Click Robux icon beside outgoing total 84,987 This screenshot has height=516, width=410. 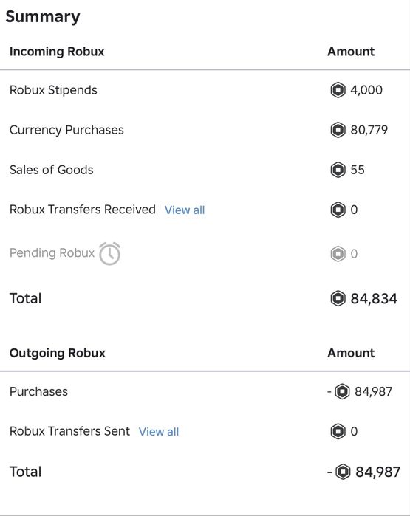pos(343,472)
